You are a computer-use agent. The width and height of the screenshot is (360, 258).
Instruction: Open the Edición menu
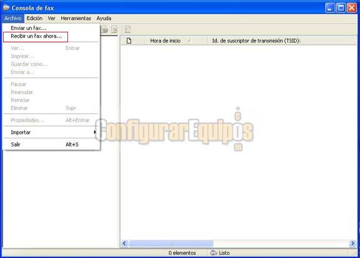[x=34, y=18]
